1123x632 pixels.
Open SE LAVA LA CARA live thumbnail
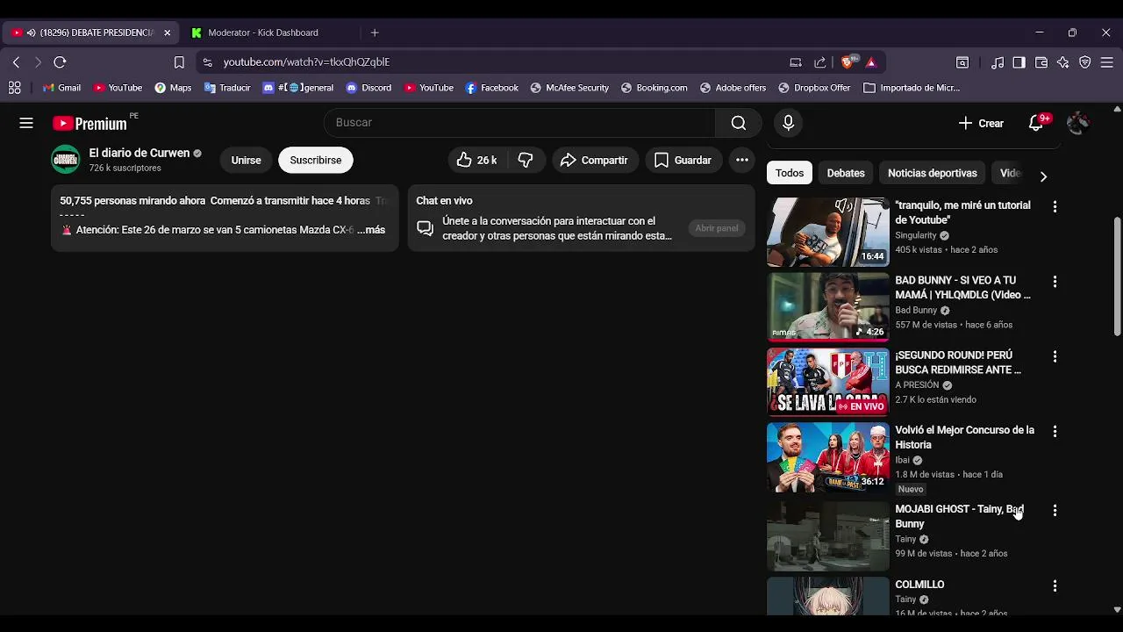[x=827, y=382]
